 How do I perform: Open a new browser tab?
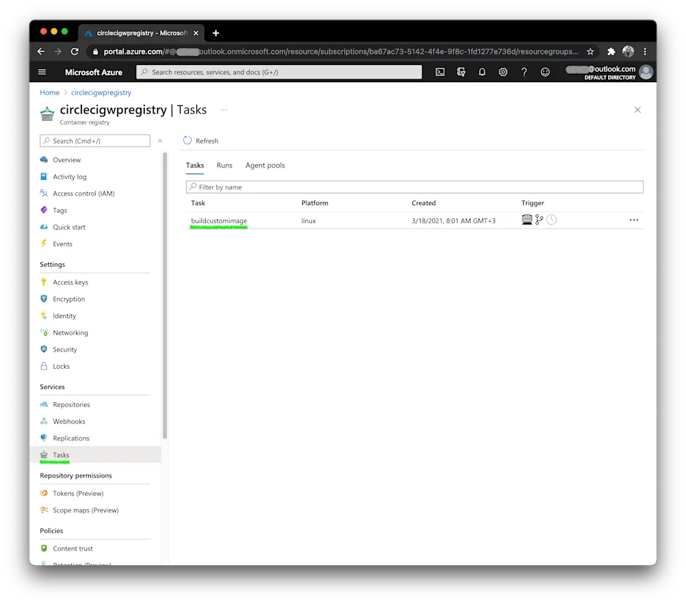215,34
